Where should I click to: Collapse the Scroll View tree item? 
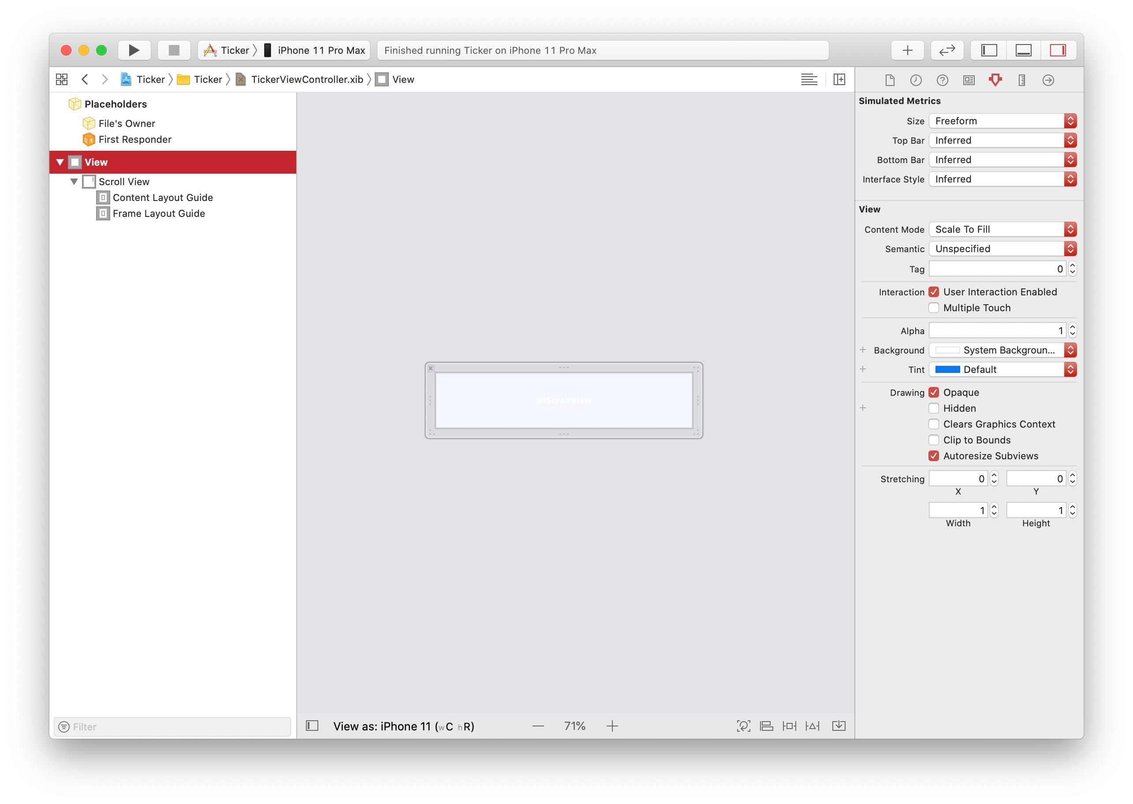[74, 182]
